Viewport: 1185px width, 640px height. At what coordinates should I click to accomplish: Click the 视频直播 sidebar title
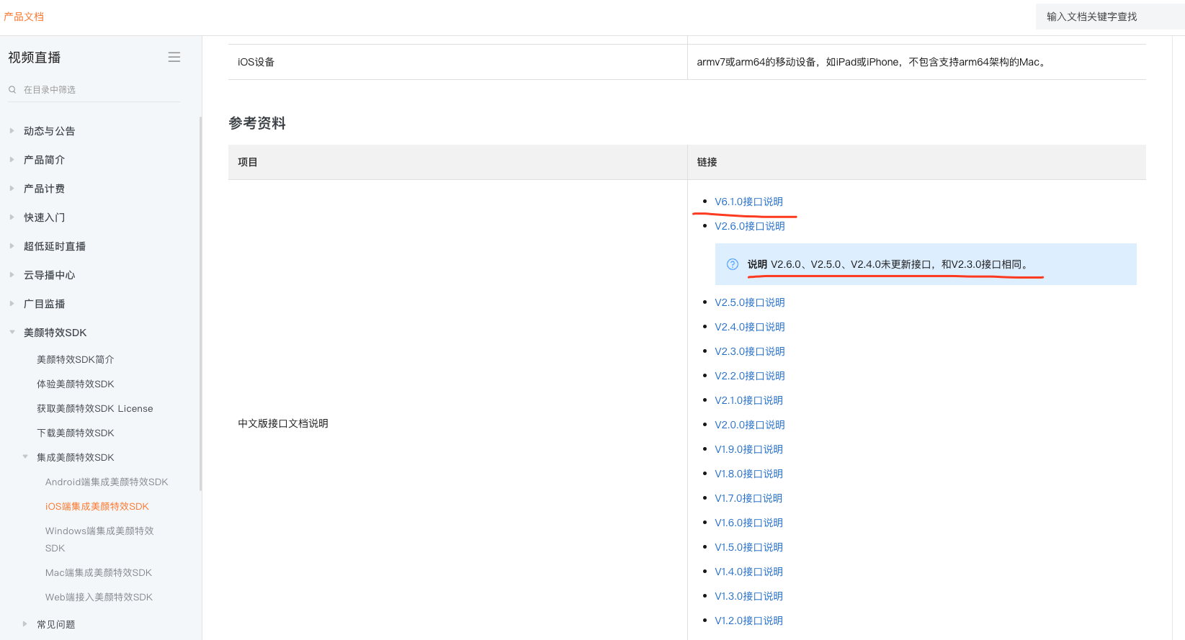click(x=35, y=58)
